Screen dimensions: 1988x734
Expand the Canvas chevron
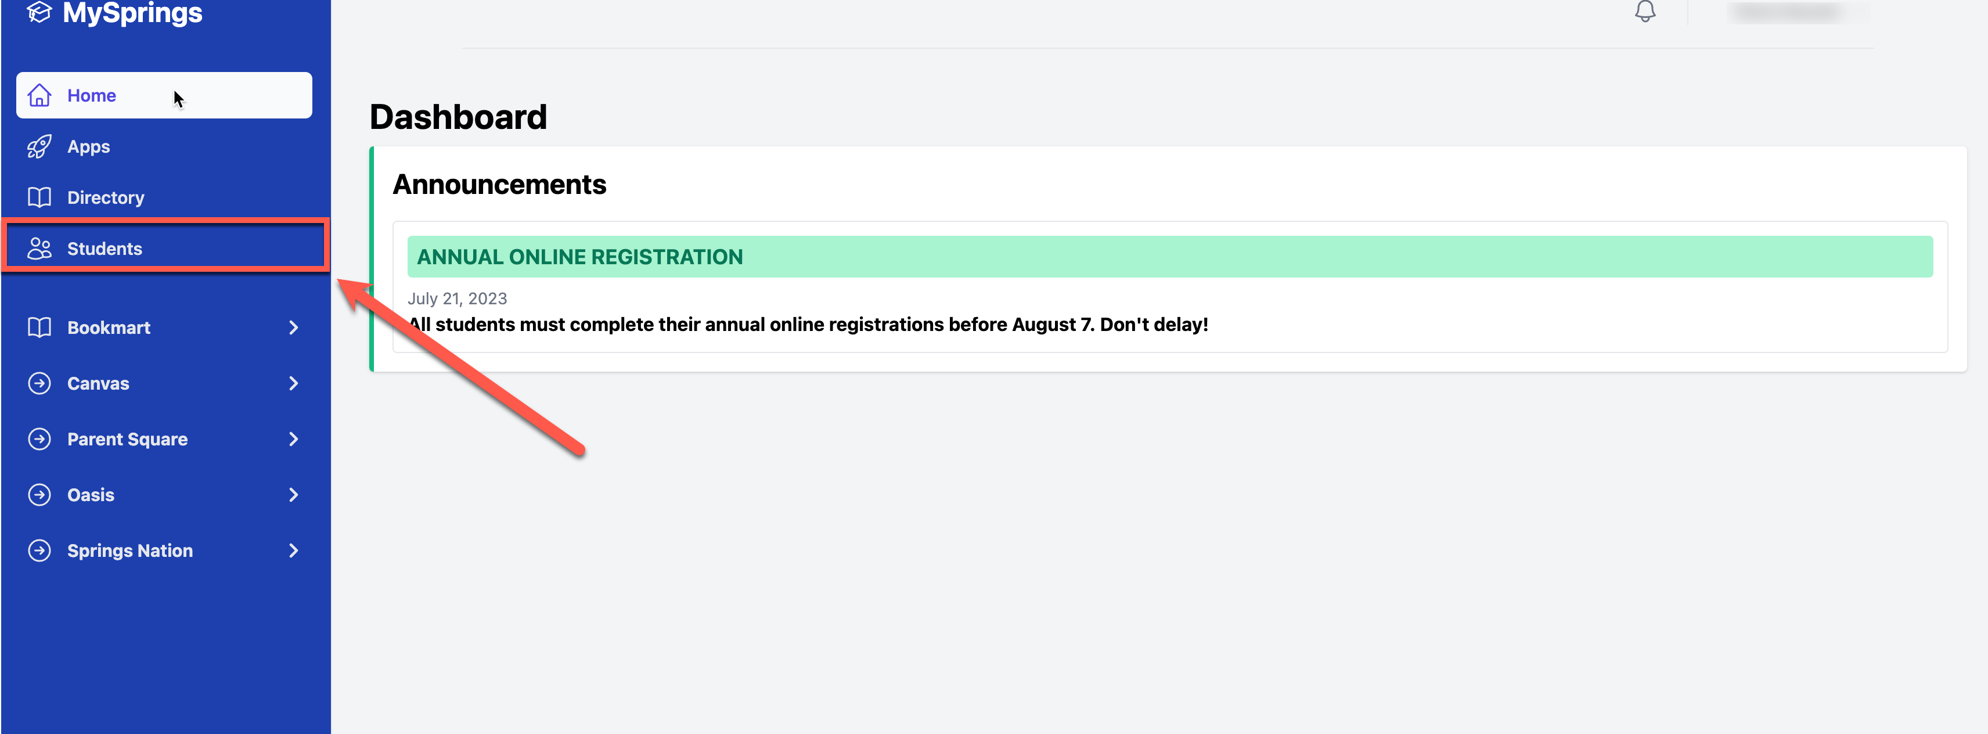pyautogui.click(x=293, y=384)
